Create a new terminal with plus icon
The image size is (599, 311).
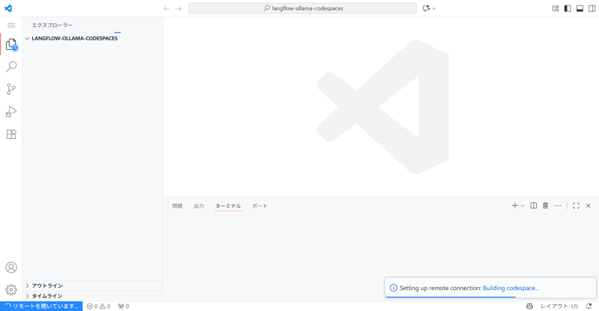pos(515,205)
